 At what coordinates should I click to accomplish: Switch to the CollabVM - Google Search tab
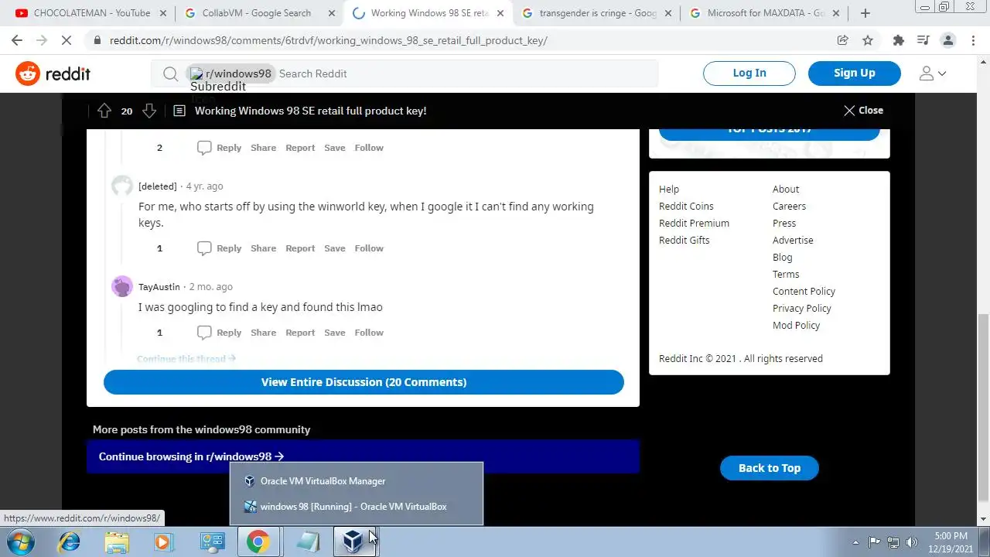click(257, 13)
